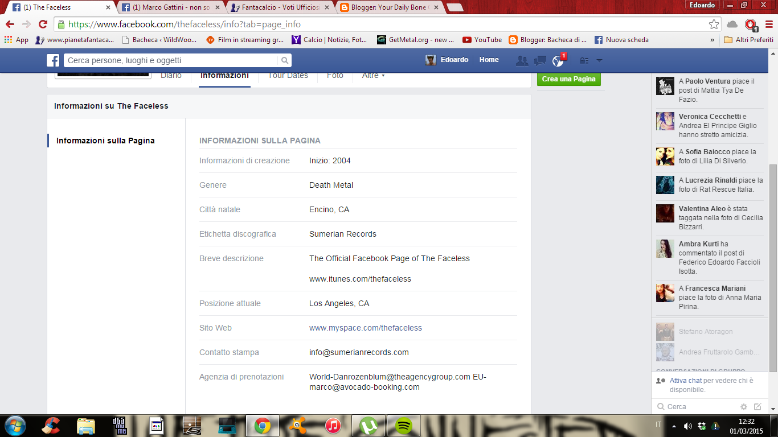Start a new message from chat compose icon

(x=757, y=407)
